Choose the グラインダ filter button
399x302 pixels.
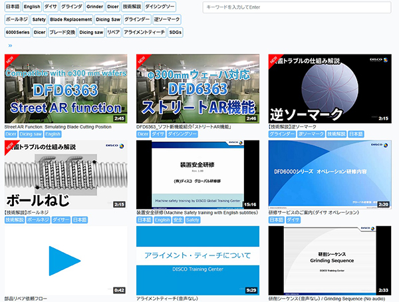72,7
